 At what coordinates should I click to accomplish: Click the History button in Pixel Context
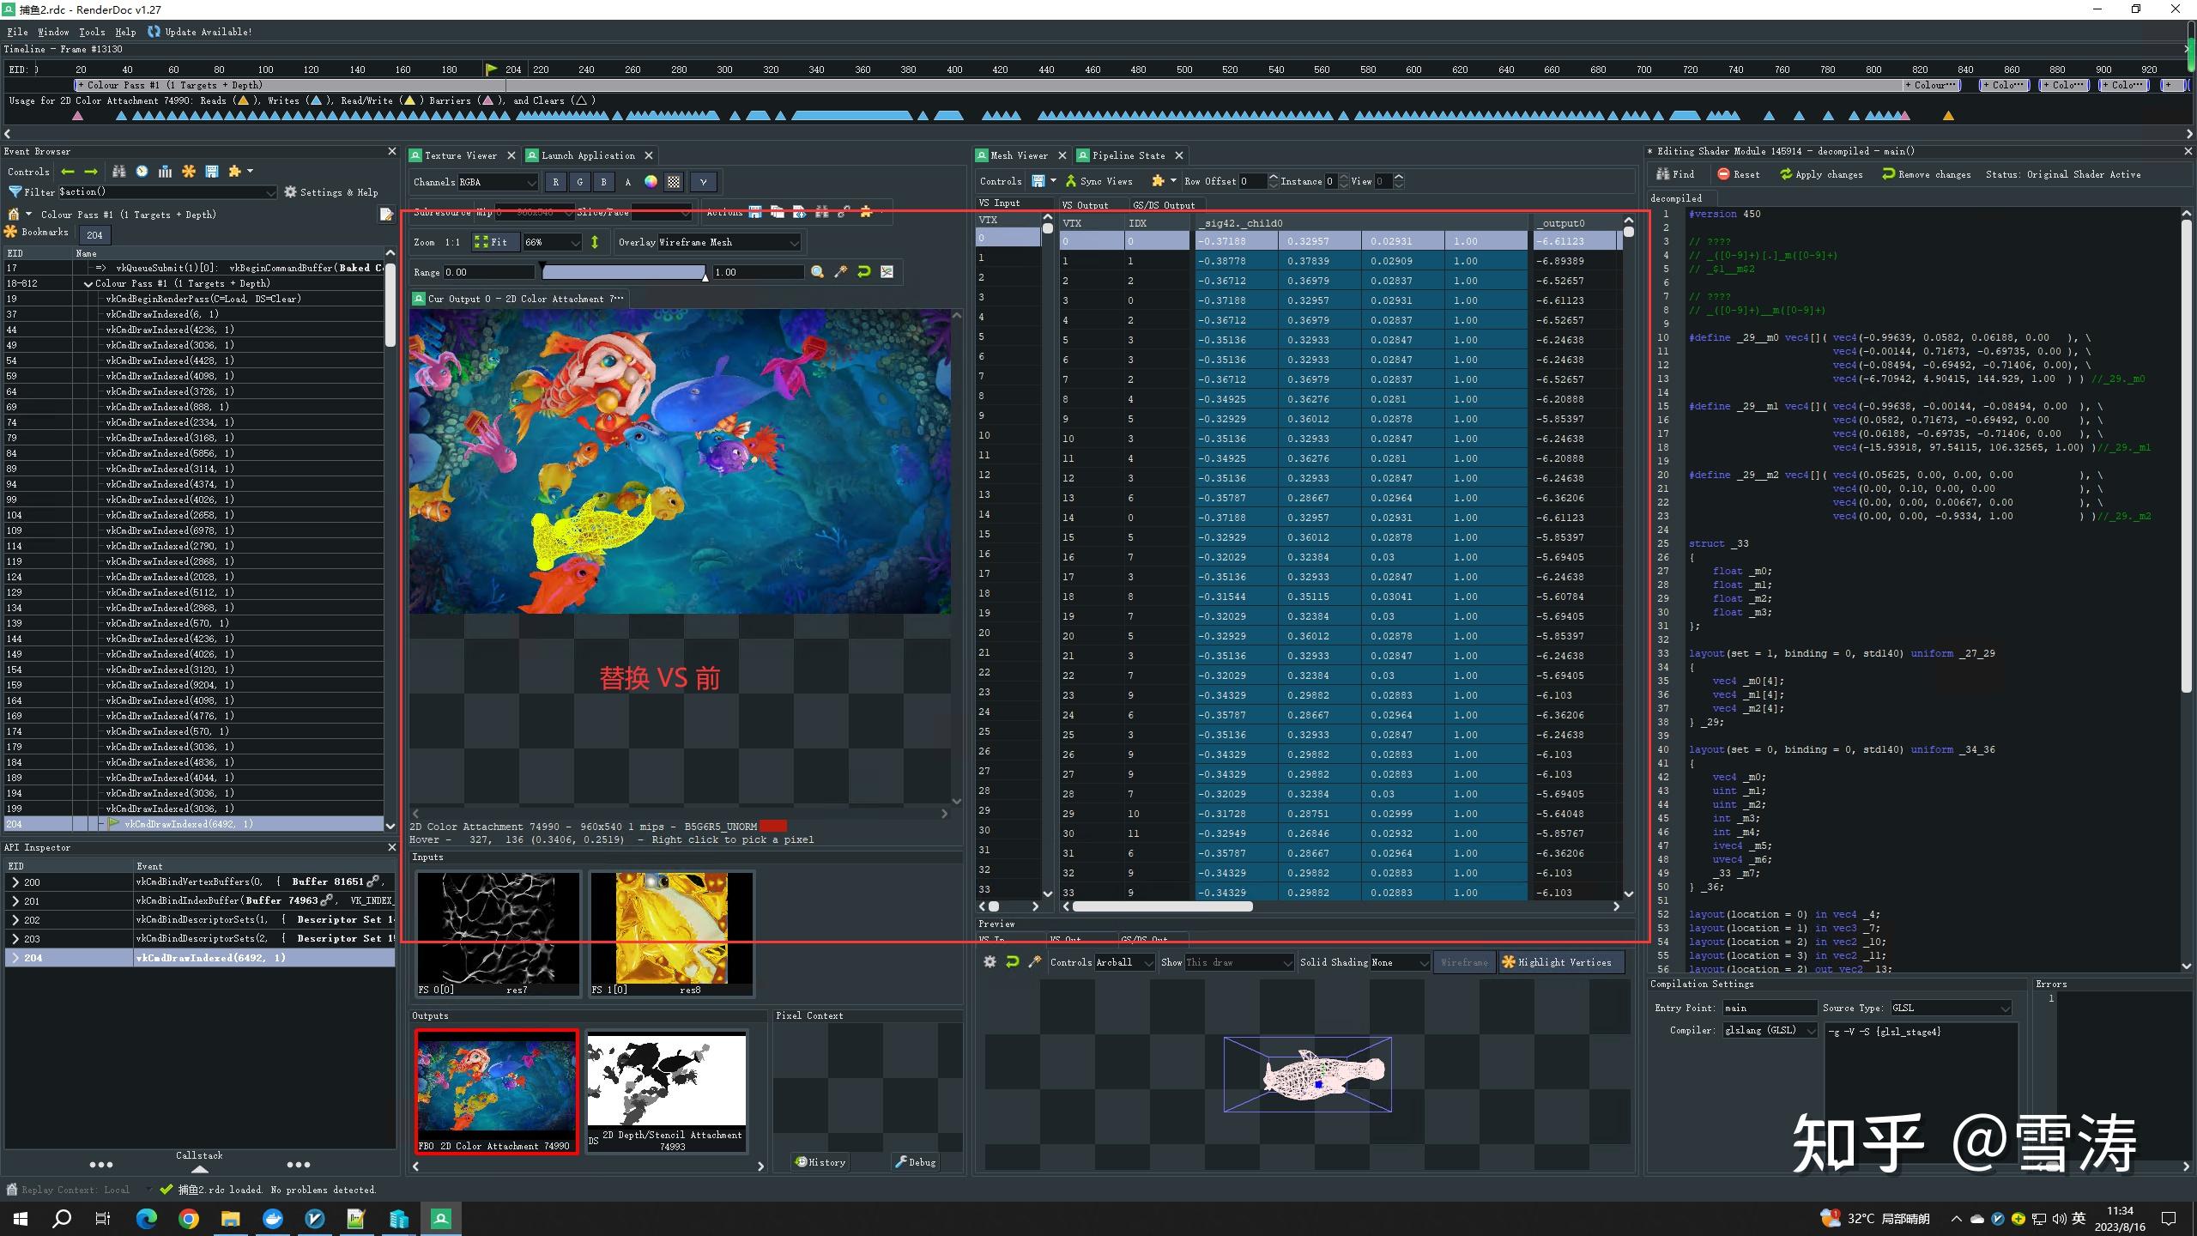click(x=820, y=1162)
